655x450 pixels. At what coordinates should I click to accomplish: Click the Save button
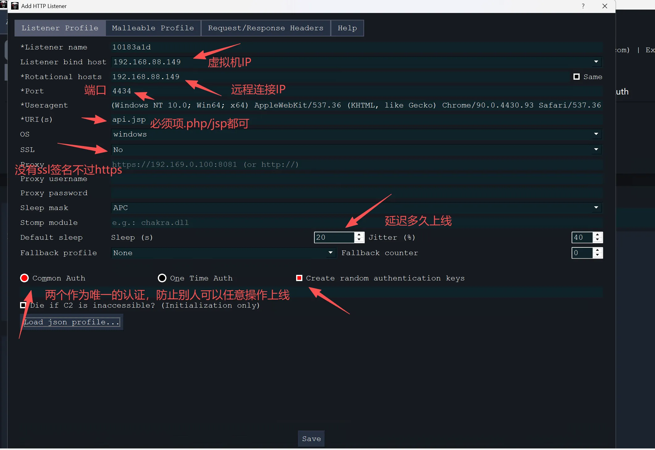pos(311,439)
